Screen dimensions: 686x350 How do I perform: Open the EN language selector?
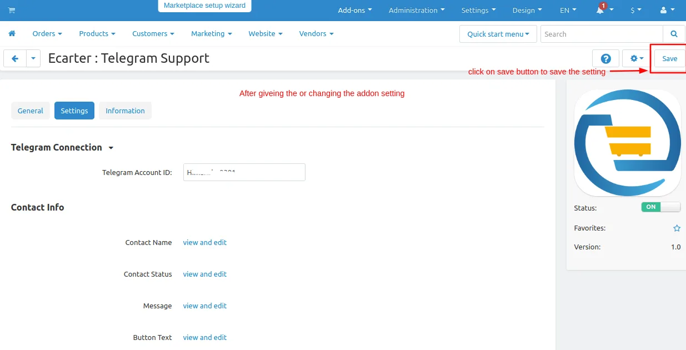[x=568, y=10]
